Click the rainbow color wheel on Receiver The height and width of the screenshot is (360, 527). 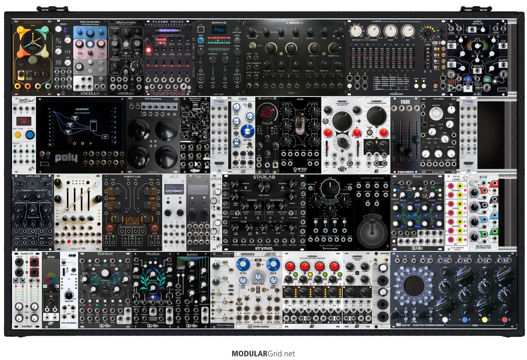pos(51,278)
